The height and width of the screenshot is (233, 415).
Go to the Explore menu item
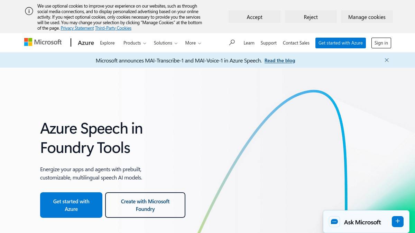107,43
